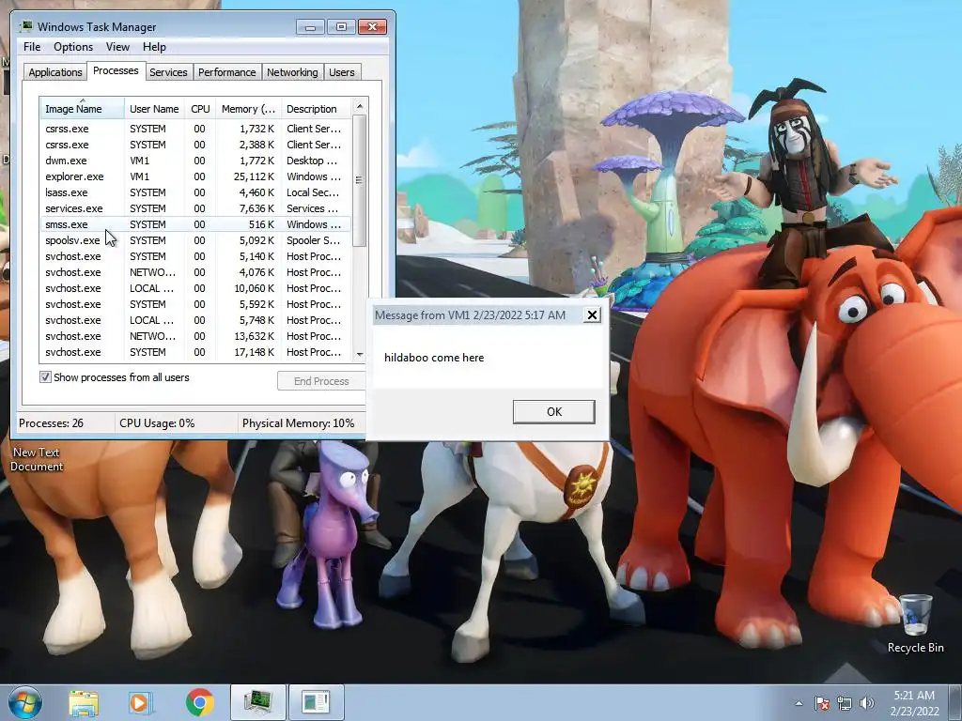Select the message window taskbar button

pyautogui.click(x=316, y=702)
